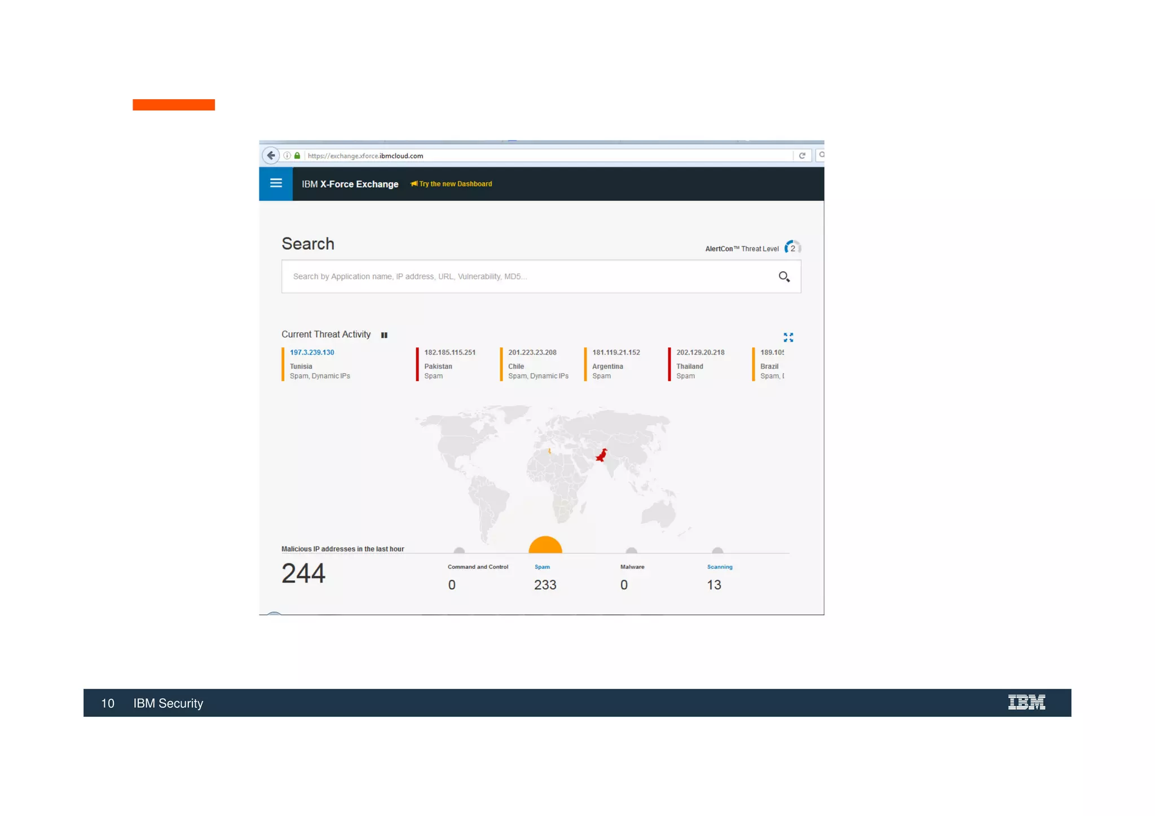This screenshot has height=816, width=1155.
Task: Click the megaphone icon beside Try the new Dashboard
Action: coord(414,184)
